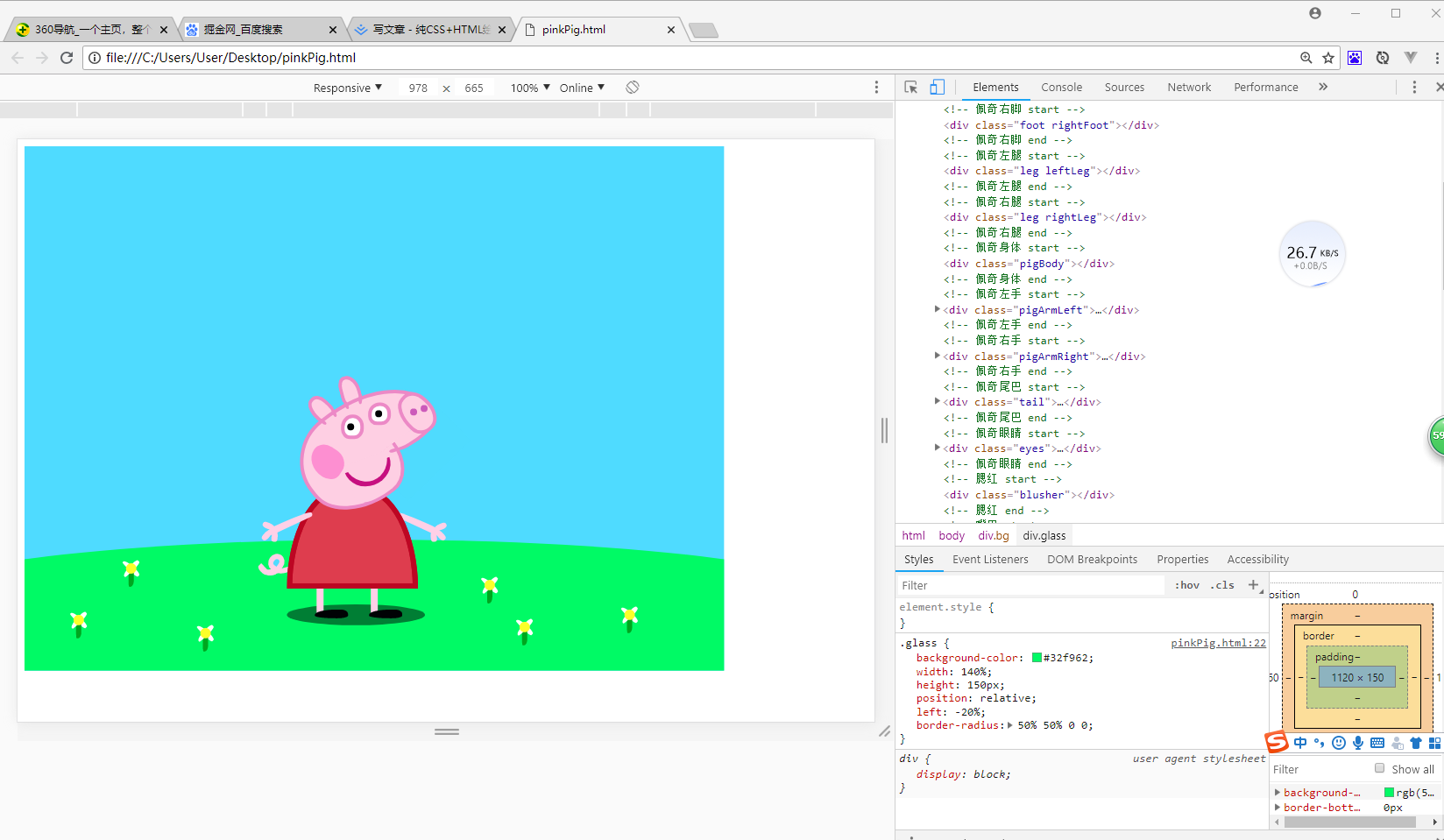Close the 360导航 browser tab

[x=164, y=30]
